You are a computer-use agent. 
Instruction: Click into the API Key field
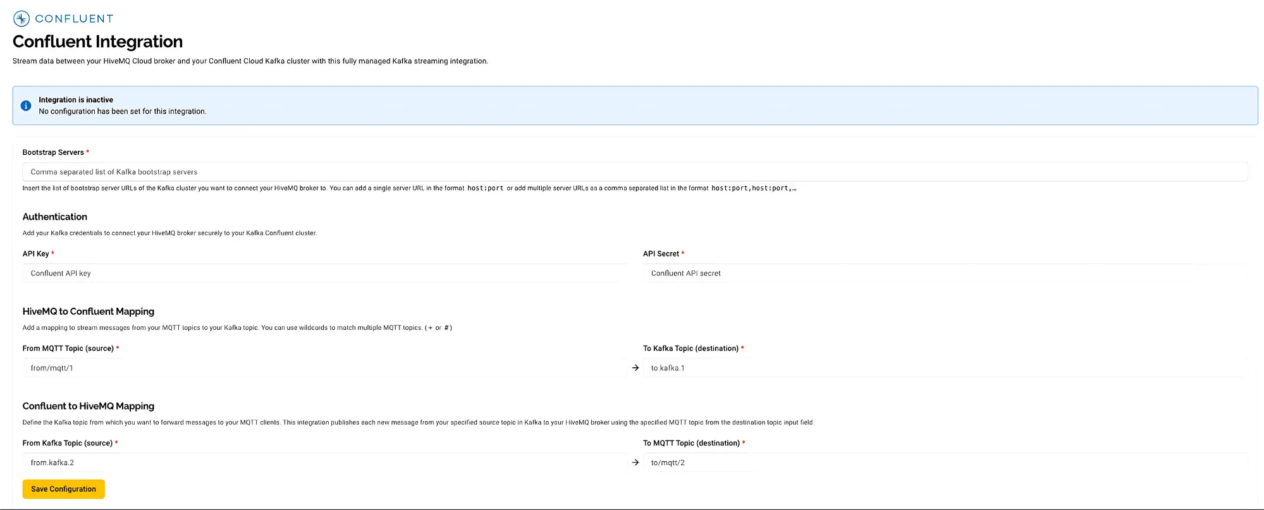324,273
